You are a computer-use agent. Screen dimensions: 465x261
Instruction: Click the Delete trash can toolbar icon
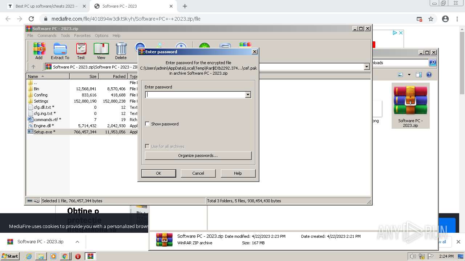pos(121,51)
